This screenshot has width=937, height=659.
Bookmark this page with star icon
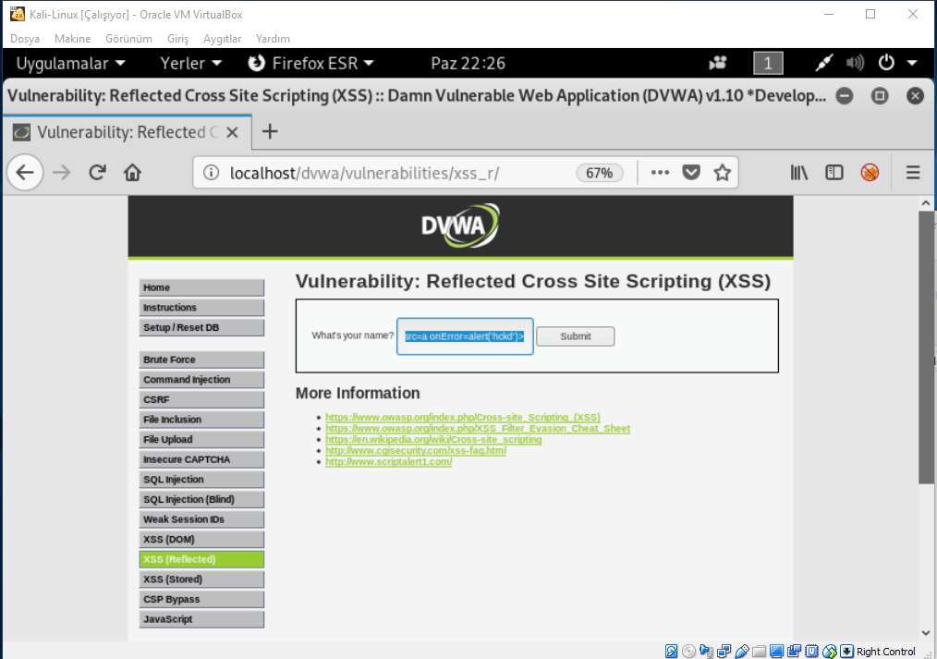tap(723, 173)
